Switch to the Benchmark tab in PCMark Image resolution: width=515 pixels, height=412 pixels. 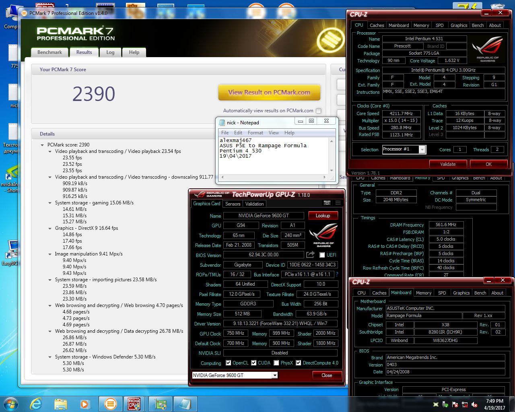tap(49, 52)
